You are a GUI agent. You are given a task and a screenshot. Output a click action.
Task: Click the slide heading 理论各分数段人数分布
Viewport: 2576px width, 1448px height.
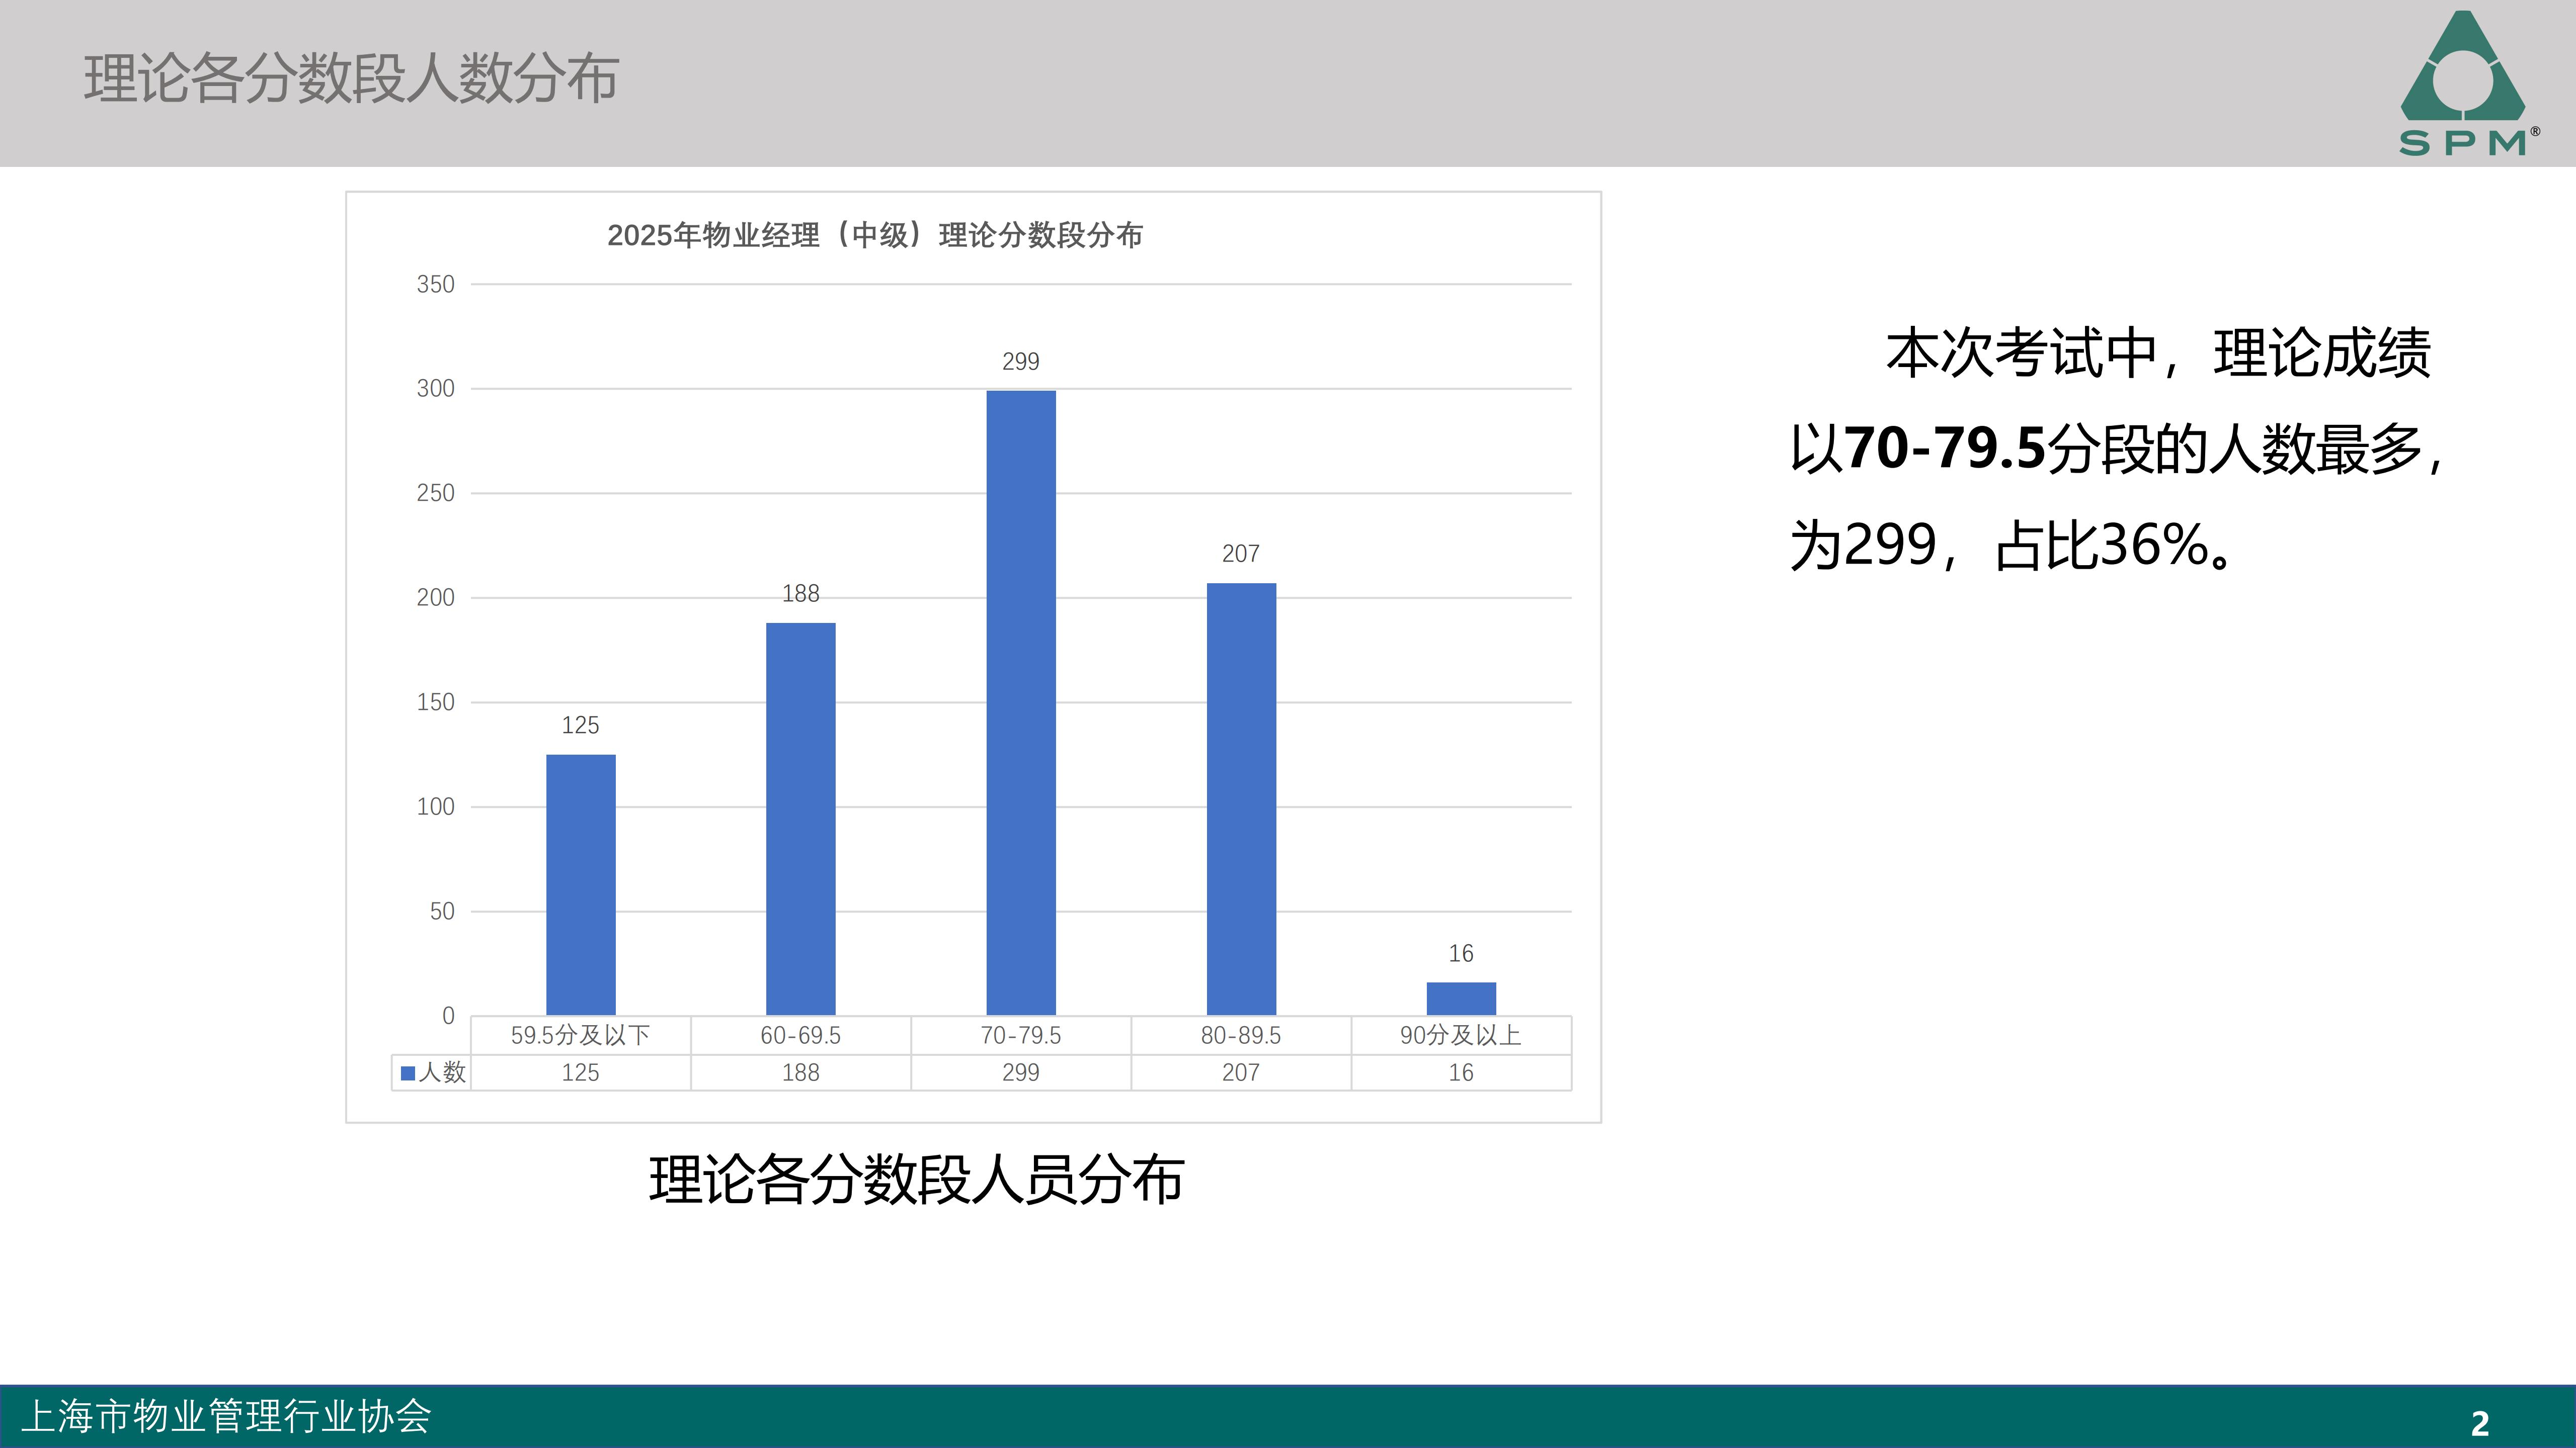tap(351, 79)
